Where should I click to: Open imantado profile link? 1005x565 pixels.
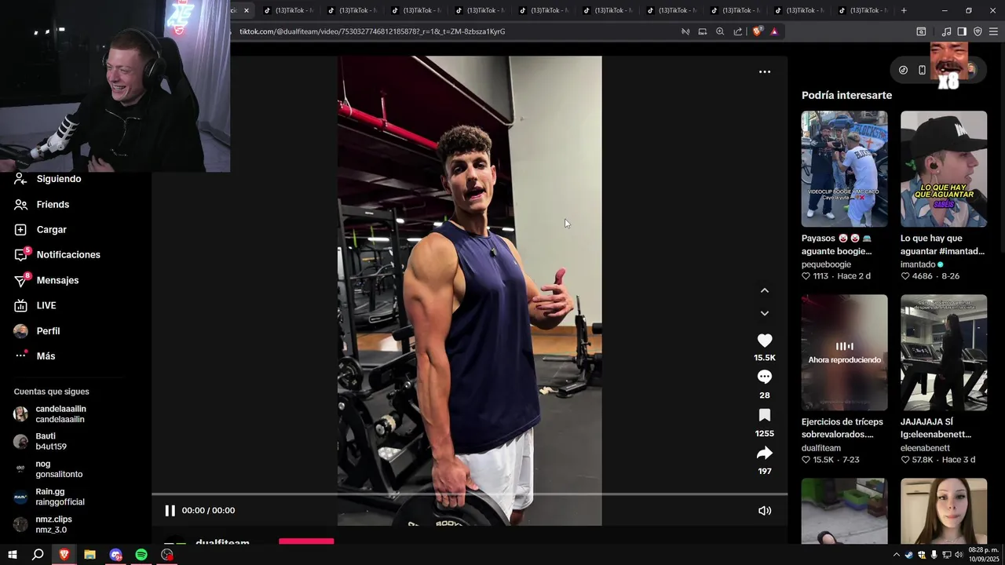click(918, 264)
